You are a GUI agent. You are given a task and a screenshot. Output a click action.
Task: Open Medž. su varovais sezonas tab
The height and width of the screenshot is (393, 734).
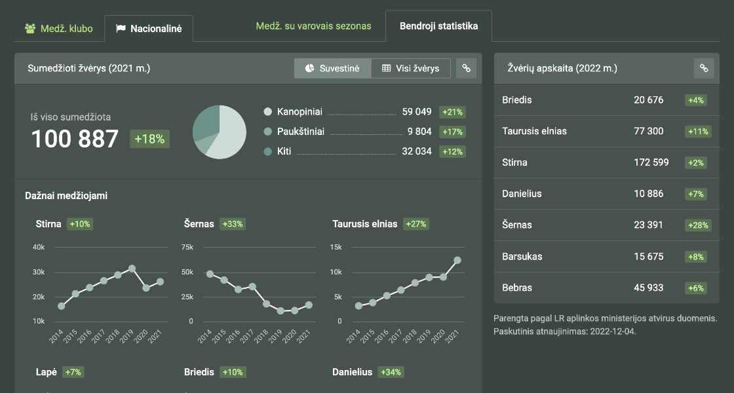313,26
